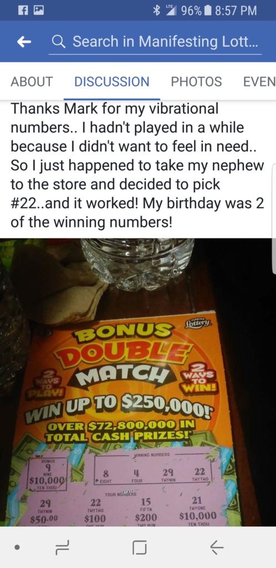The image size is (276, 568).
Task: Tap the search magnifier icon
Action: point(58,42)
